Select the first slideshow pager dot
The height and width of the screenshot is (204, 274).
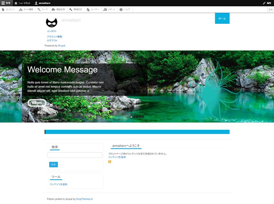(x=131, y=117)
